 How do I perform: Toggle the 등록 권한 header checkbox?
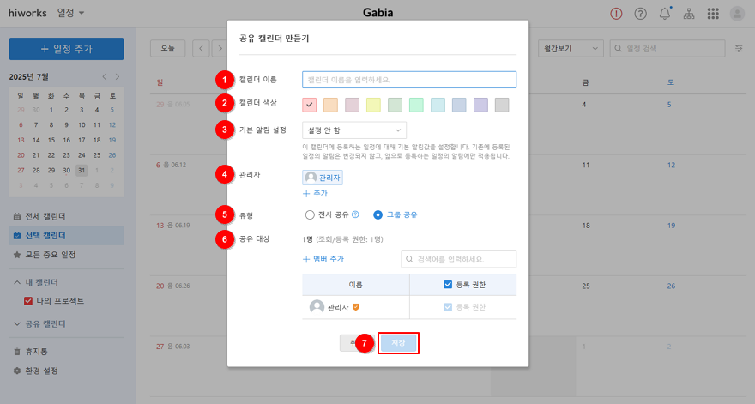pos(450,285)
